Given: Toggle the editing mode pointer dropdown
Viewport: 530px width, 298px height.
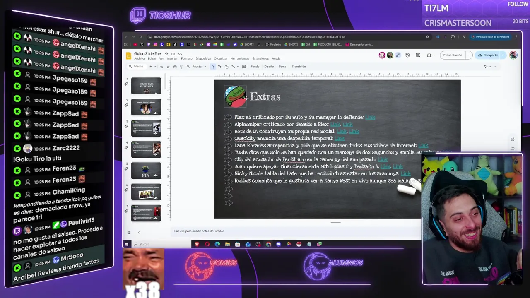Looking at the screenshot, I should [x=488, y=67].
